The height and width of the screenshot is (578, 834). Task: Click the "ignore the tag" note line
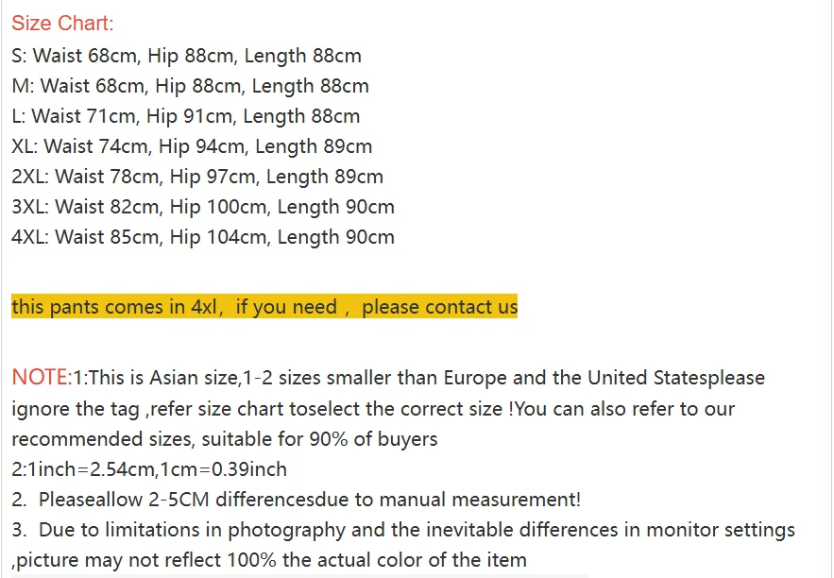[373, 409]
